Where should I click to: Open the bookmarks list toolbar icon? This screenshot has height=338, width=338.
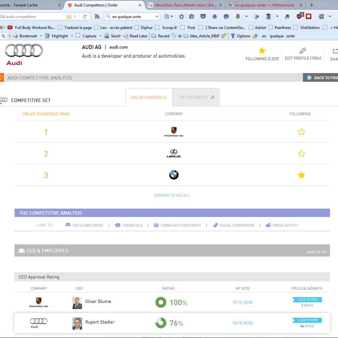[x=191, y=17]
